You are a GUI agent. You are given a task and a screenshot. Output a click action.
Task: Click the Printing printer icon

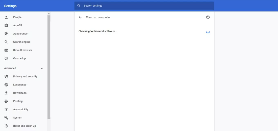coord(6,101)
